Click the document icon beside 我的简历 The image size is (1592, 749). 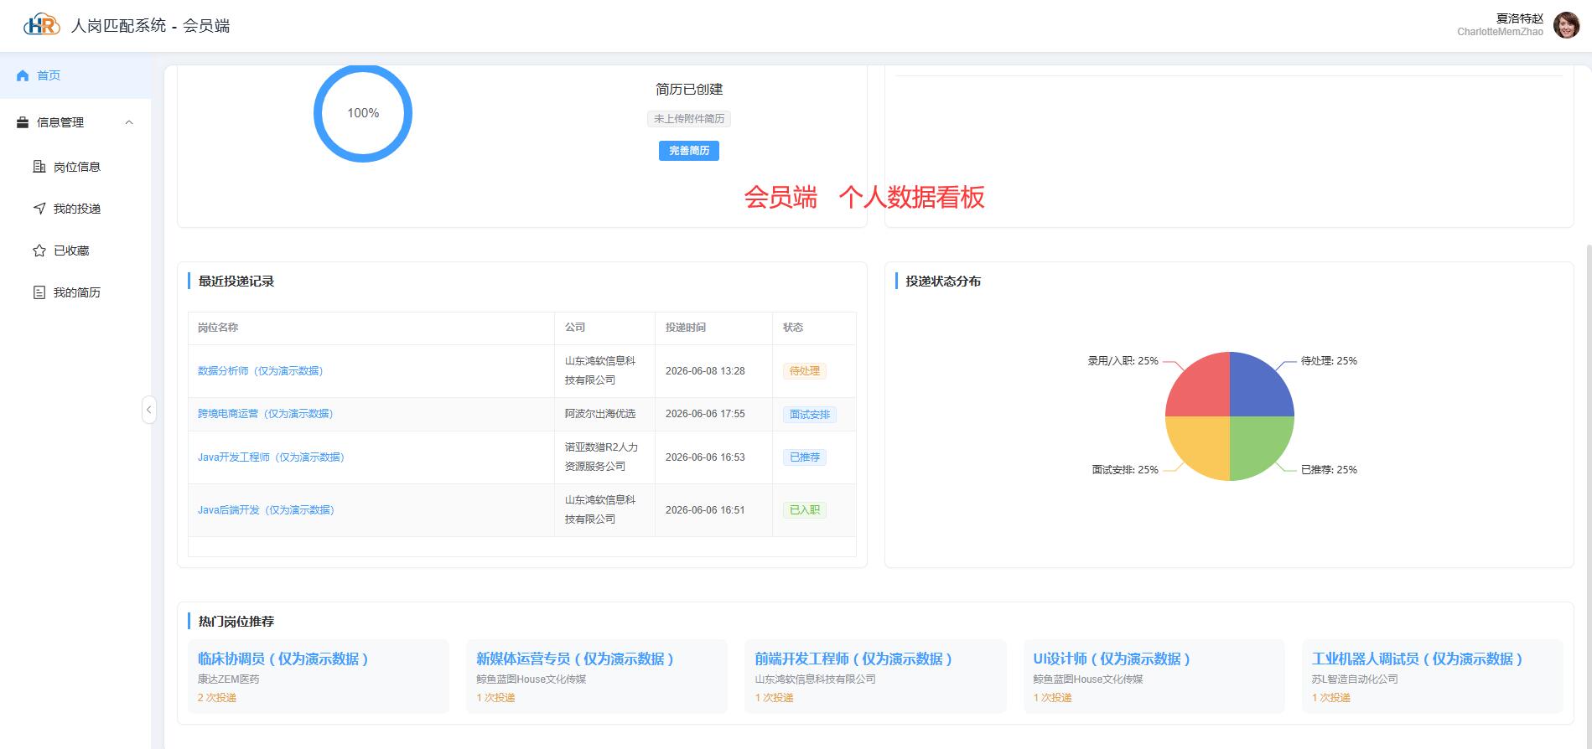[39, 292]
